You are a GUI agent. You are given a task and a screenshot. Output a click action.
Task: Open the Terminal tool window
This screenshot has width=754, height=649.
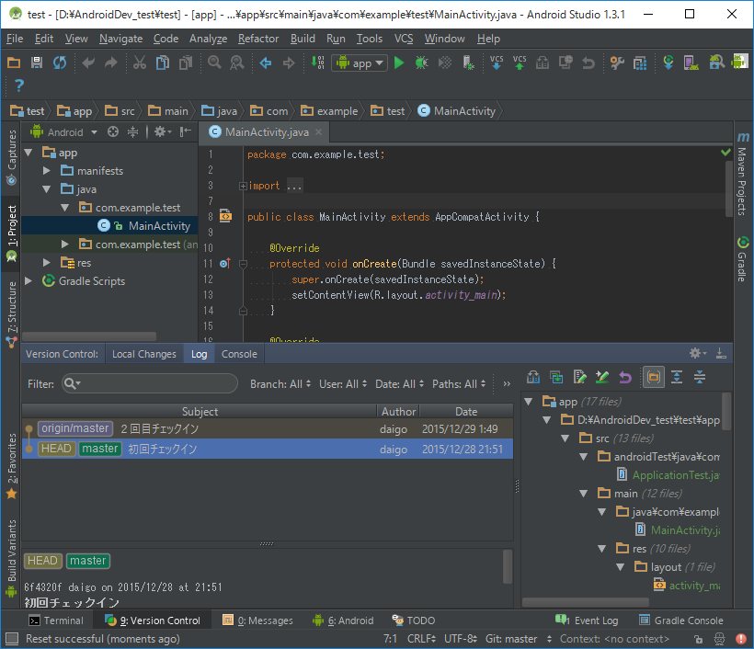[56, 621]
